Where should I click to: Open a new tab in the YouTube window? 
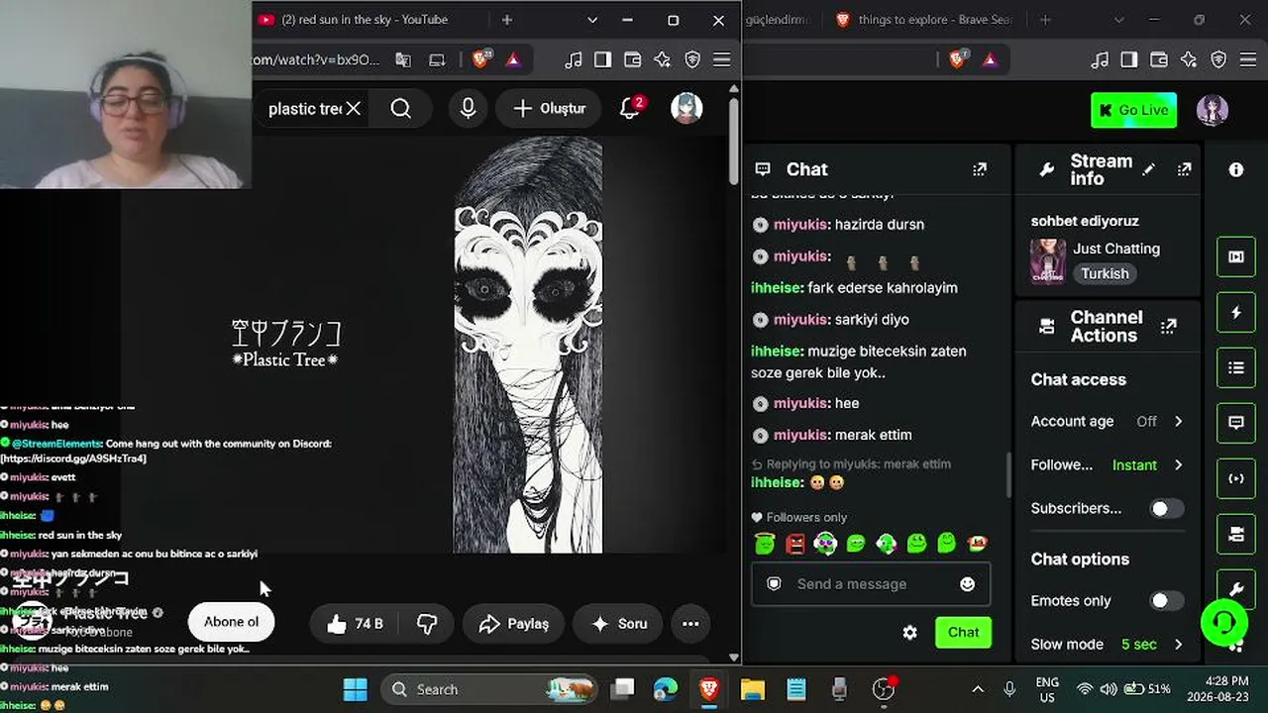(506, 20)
